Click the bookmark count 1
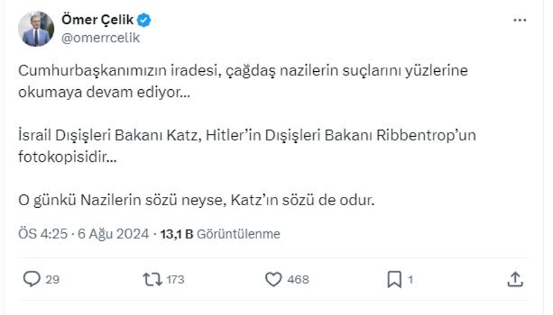Viewport: 553px width, 315px height. (410, 280)
